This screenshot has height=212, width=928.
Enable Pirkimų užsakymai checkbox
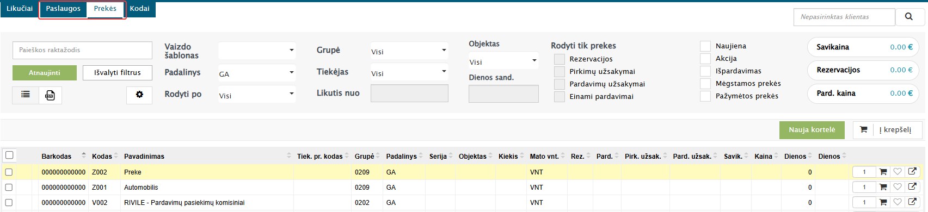[x=560, y=71]
